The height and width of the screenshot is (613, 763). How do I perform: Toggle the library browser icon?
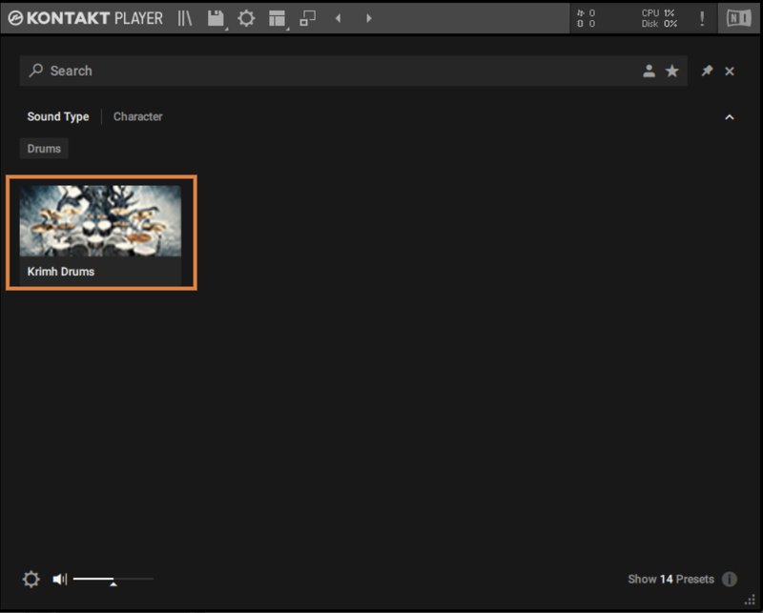pos(185,18)
